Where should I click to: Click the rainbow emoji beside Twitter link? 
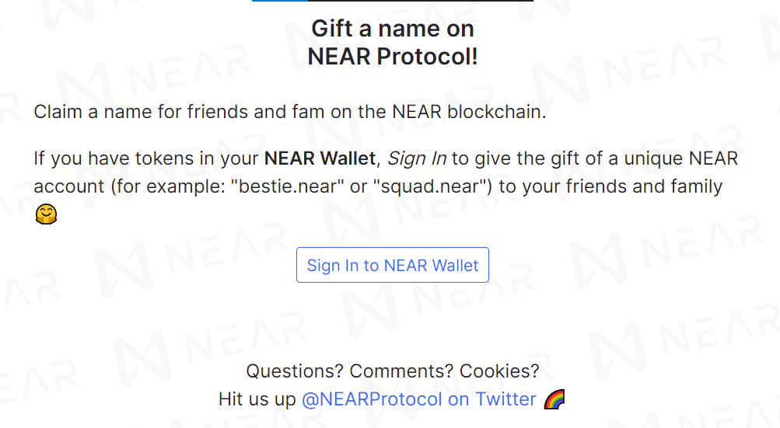pyautogui.click(x=554, y=399)
